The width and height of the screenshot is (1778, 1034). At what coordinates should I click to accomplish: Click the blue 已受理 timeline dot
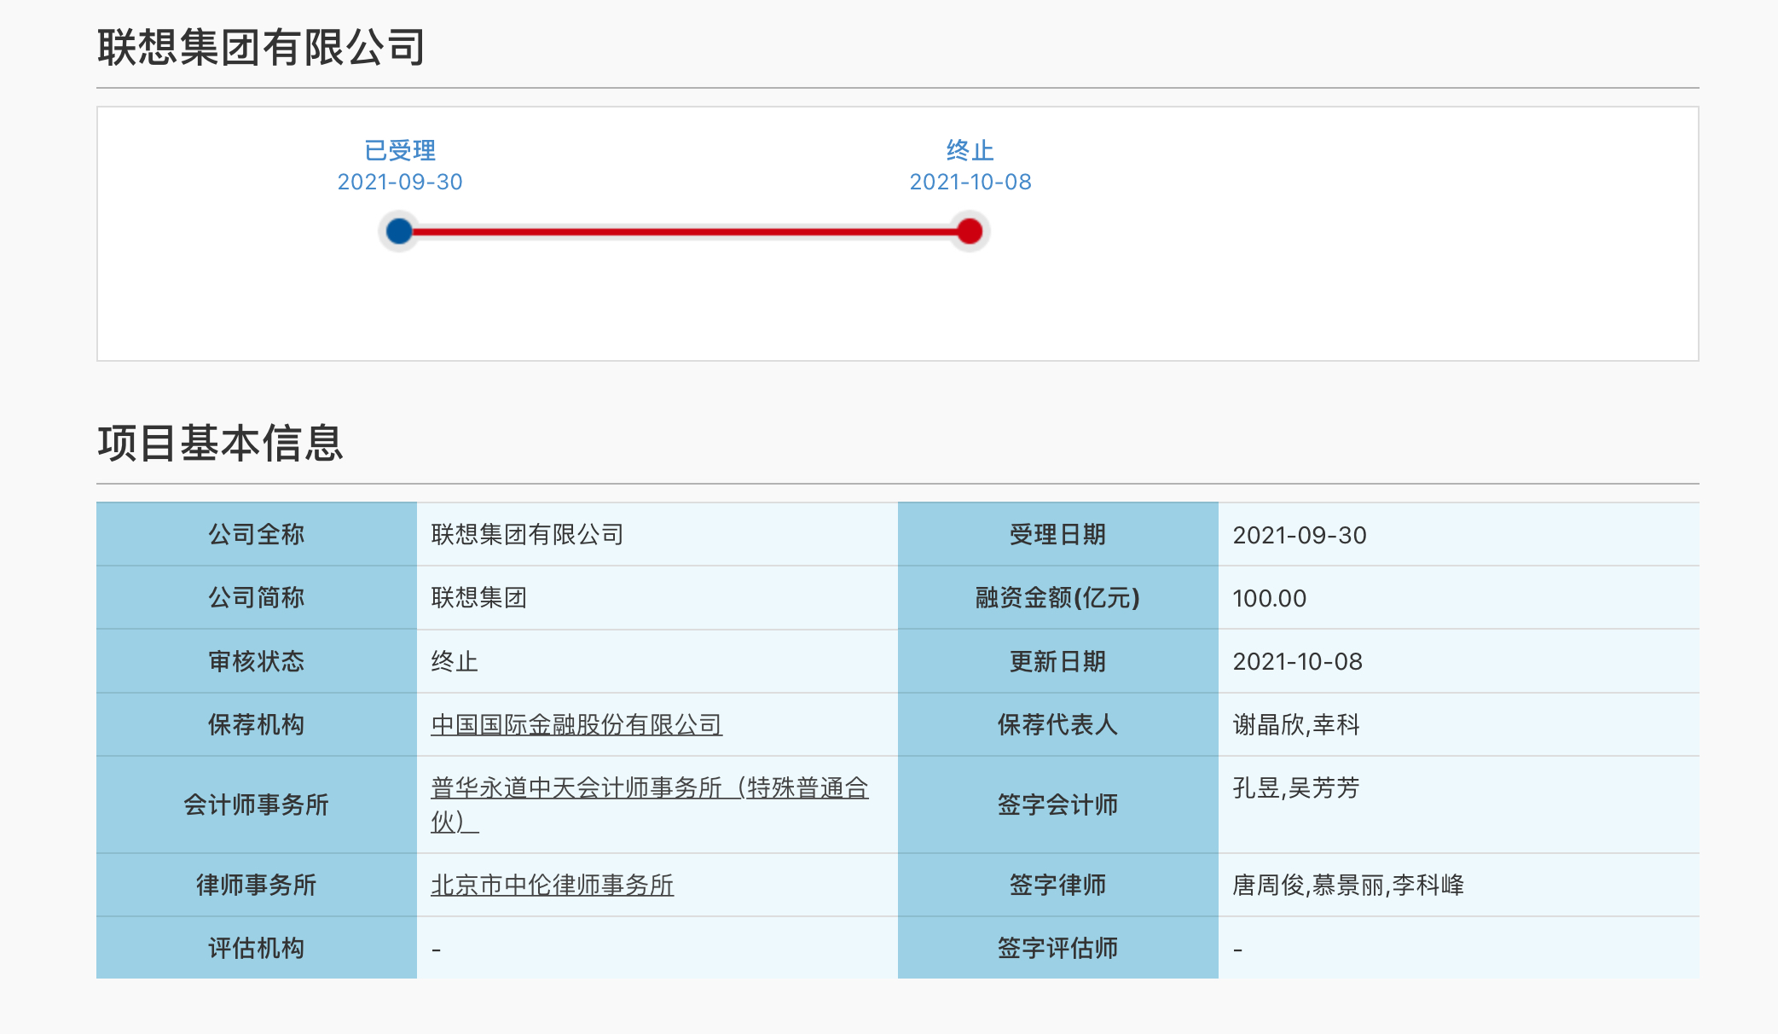click(x=399, y=231)
